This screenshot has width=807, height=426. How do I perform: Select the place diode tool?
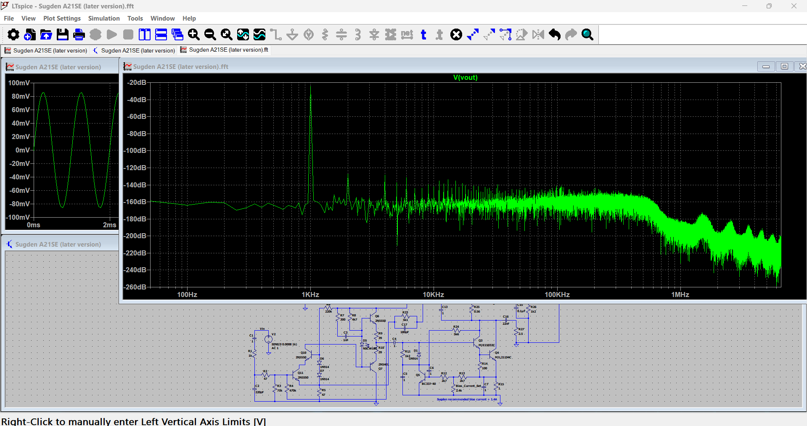[374, 34]
